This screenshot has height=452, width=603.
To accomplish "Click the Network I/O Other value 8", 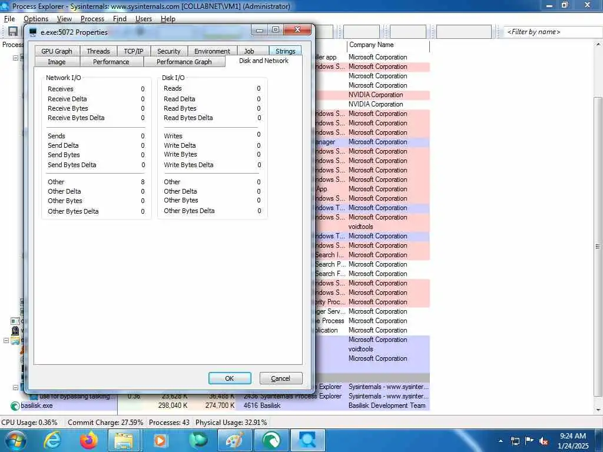I will click(143, 182).
